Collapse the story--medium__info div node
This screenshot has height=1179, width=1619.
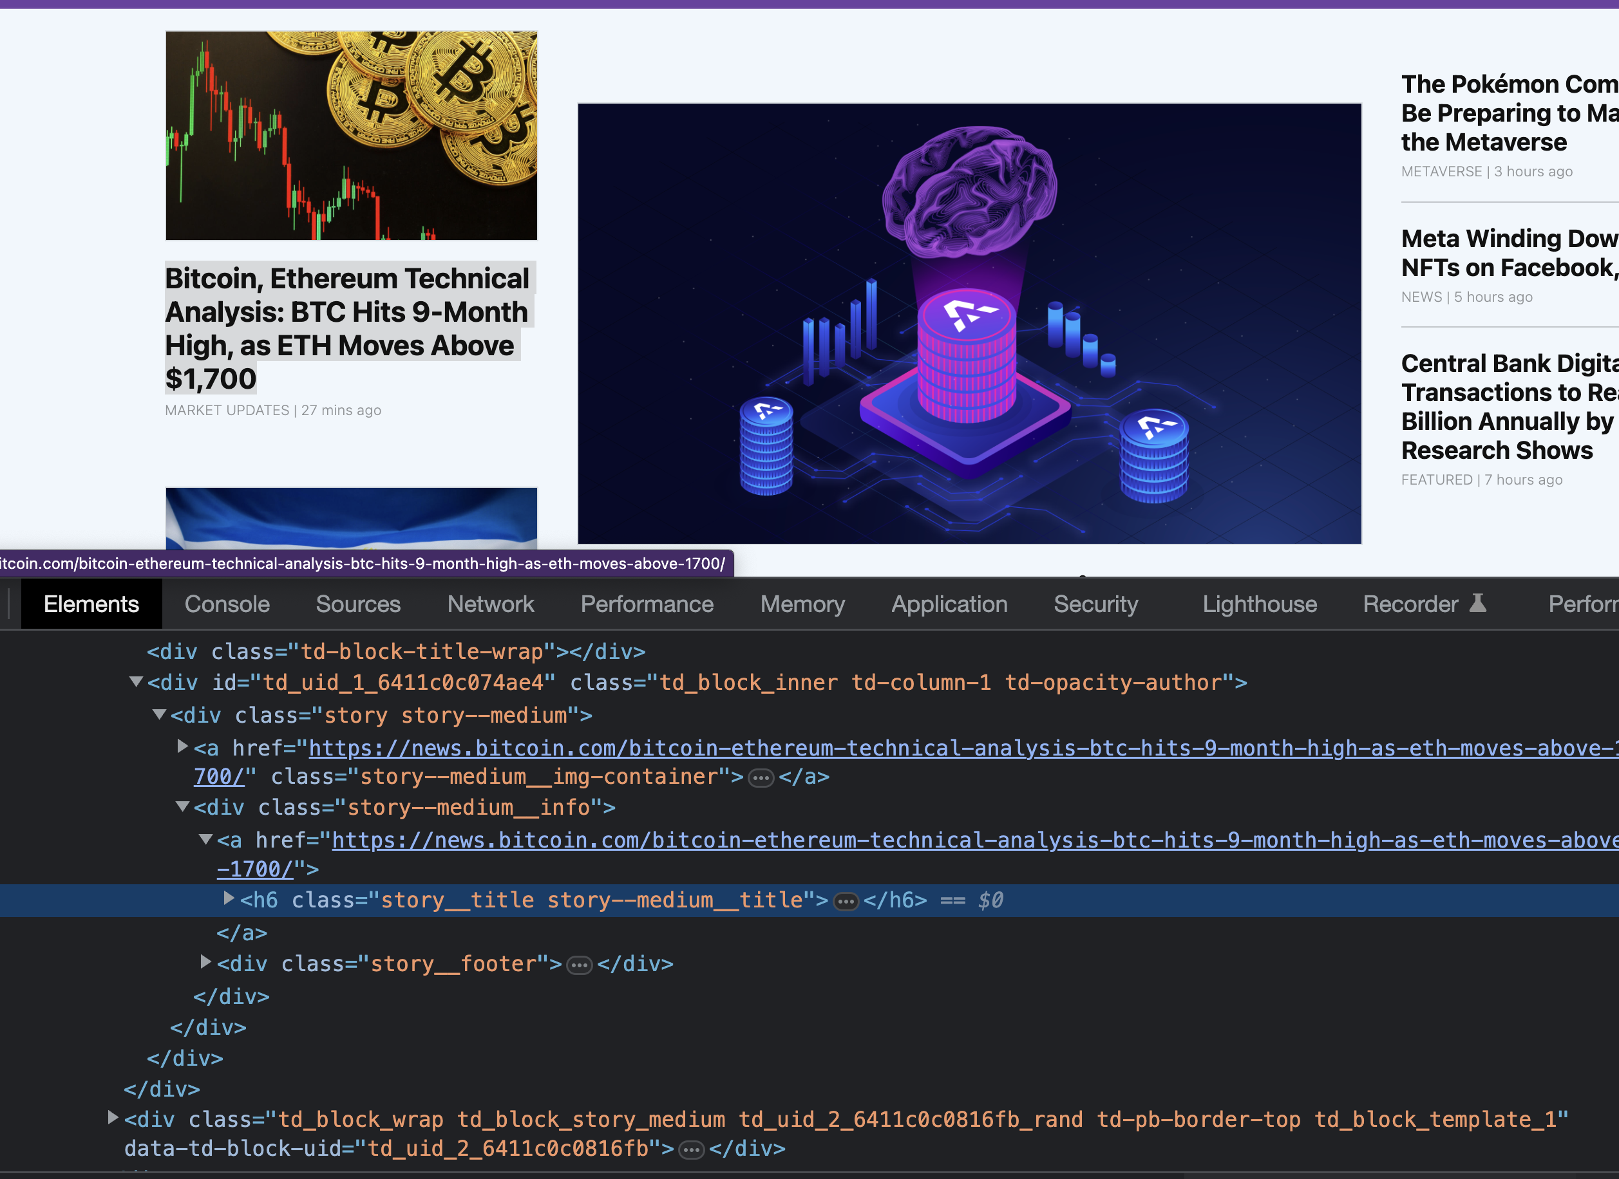pos(183,806)
